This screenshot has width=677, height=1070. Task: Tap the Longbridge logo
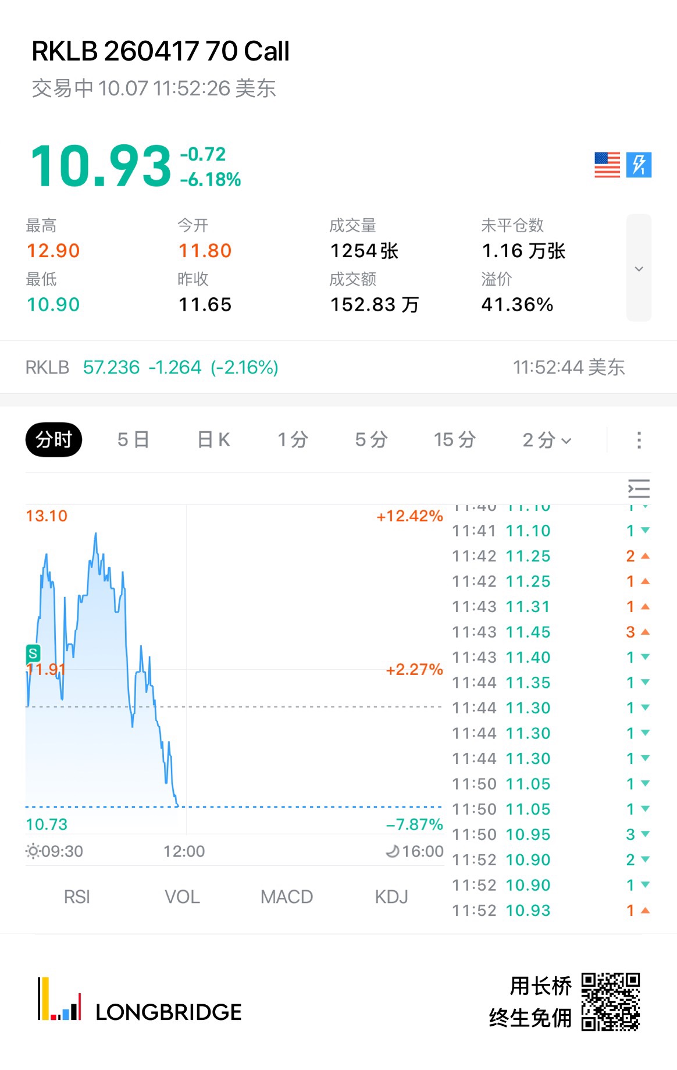[140, 1000]
